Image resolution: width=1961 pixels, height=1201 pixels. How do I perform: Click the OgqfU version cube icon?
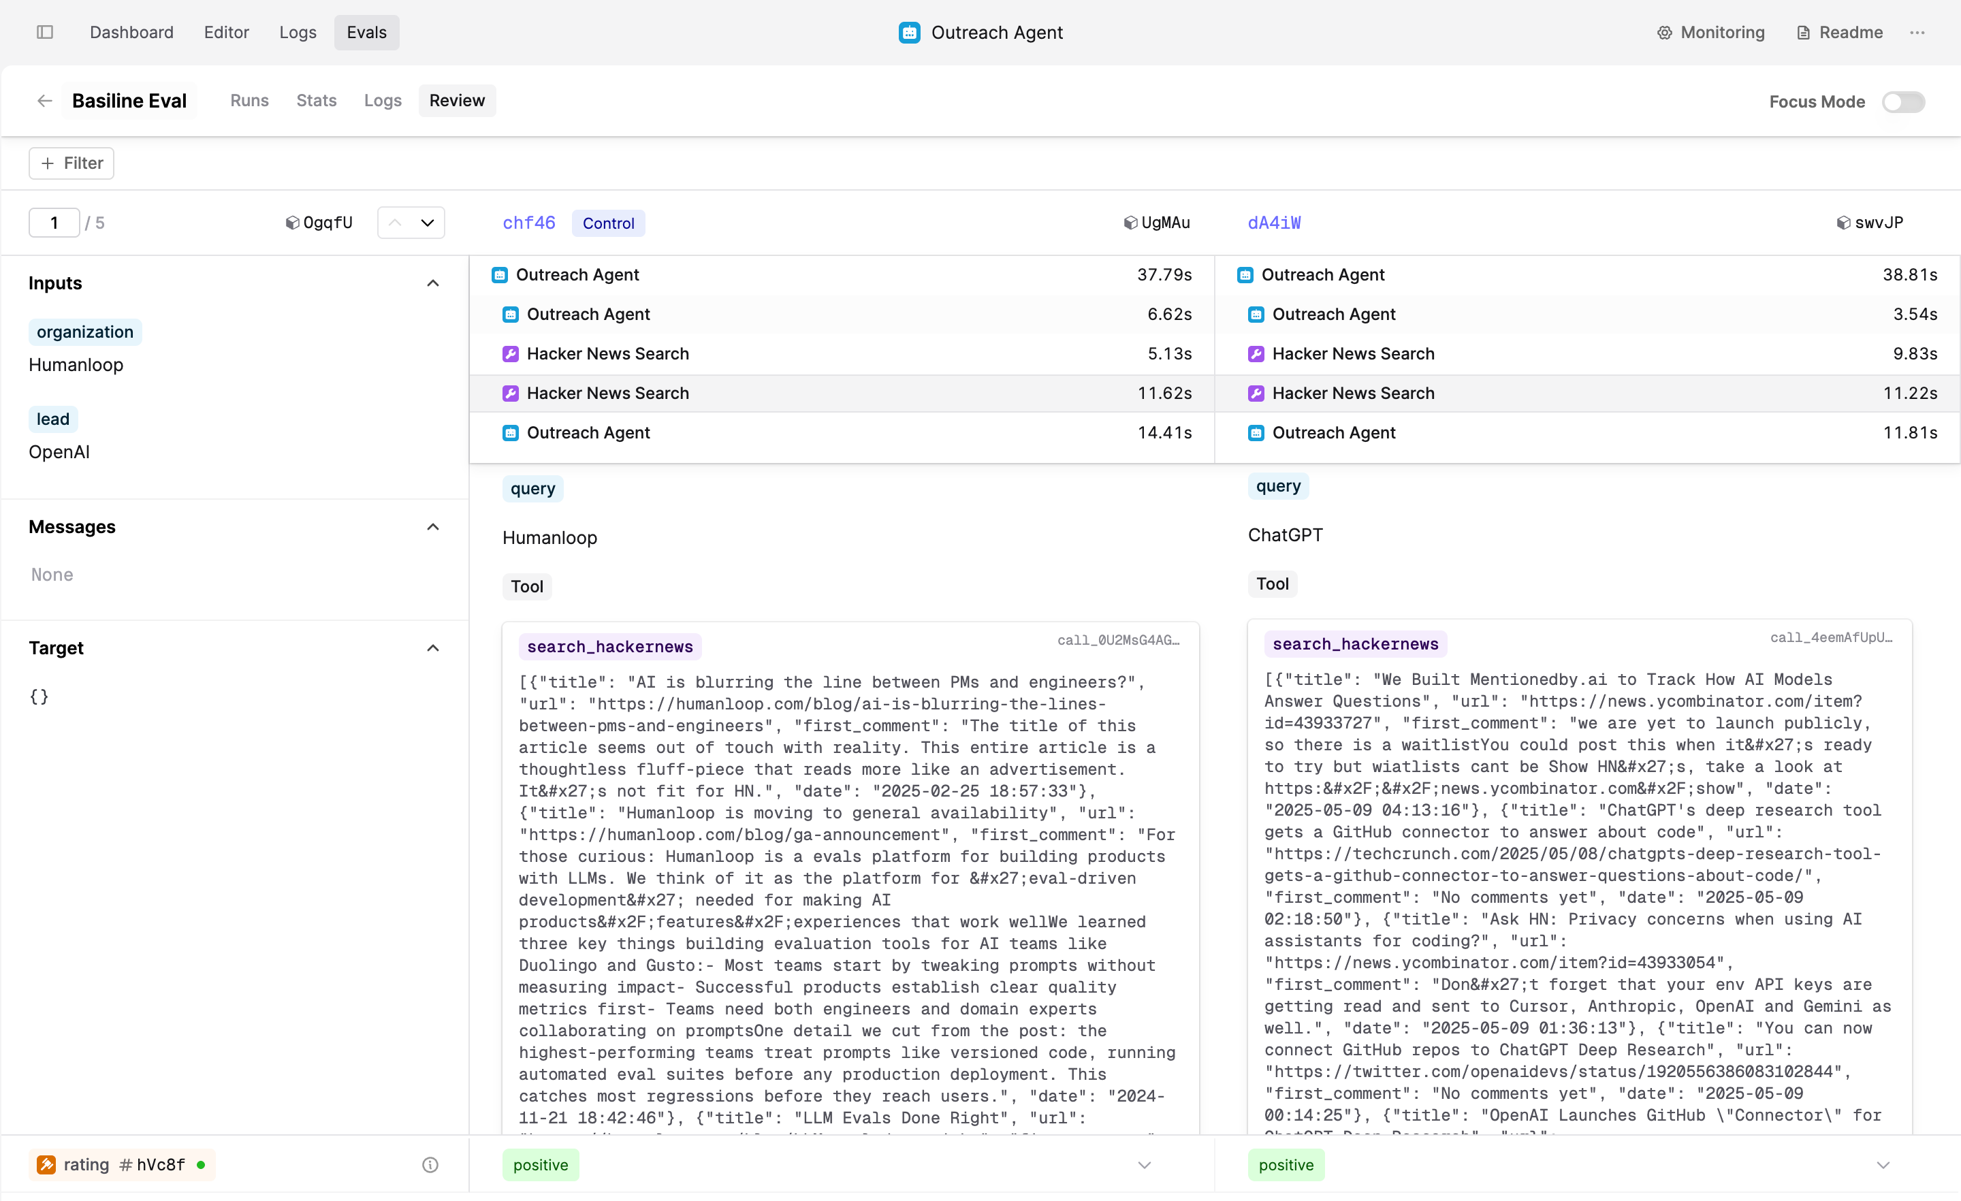pyautogui.click(x=292, y=223)
